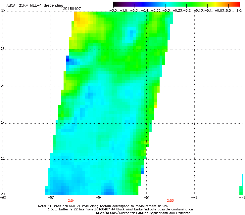The height and width of the screenshot is (215, 245).
Task: Select the latitude 26 axis label
Action: coord(3,86)
